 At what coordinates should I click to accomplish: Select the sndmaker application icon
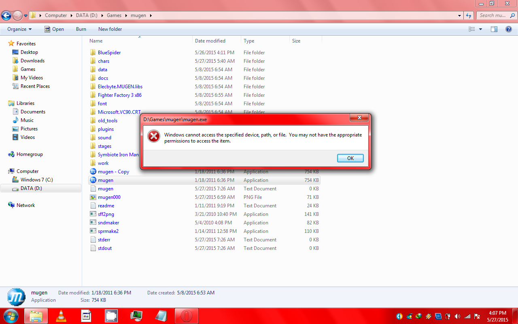tap(93, 223)
